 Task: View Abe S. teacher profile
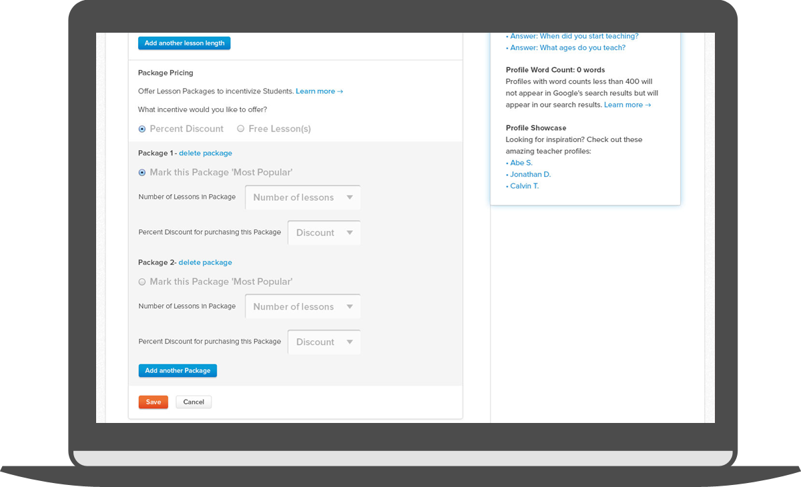click(x=521, y=163)
